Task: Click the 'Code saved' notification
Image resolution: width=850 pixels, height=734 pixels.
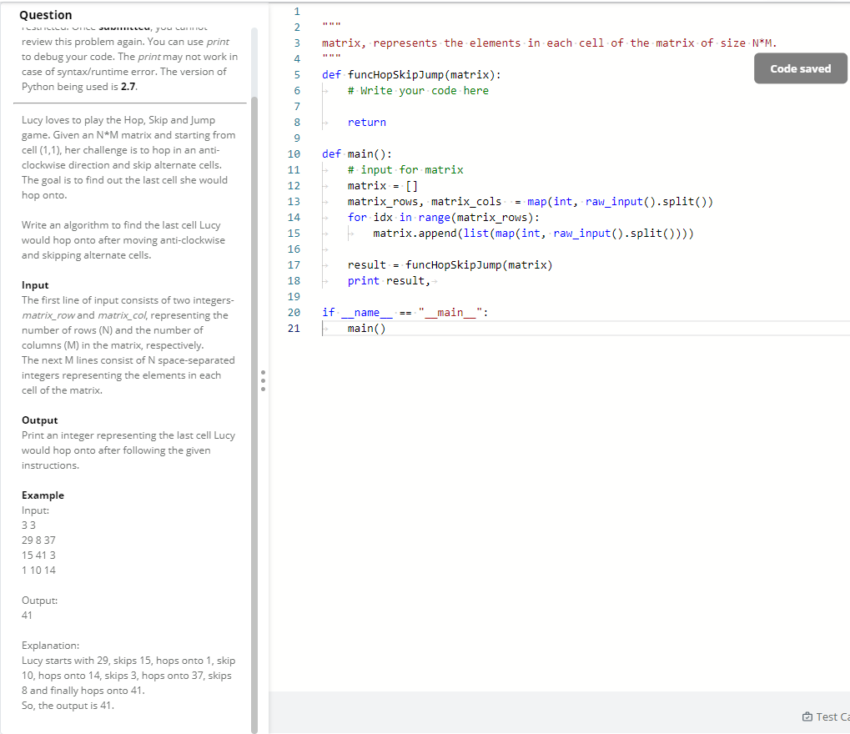Action: click(800, 68)
